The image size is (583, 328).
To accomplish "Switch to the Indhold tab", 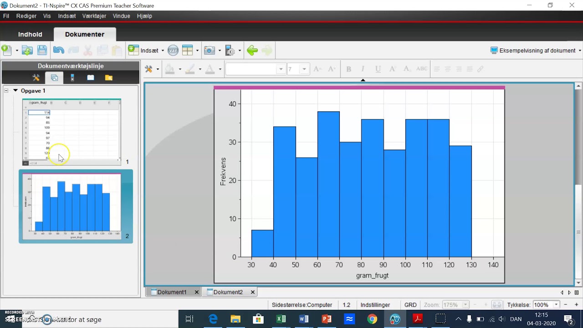I will coord(30,34).
